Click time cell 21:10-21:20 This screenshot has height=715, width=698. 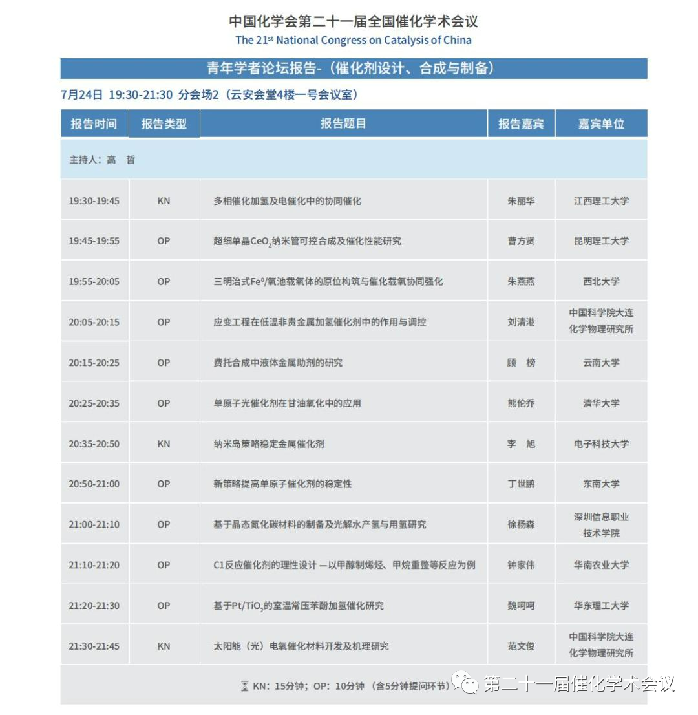click(x=94, y=566)
